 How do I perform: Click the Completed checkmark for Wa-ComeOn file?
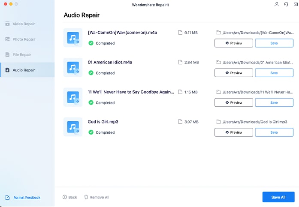[91, 43]
